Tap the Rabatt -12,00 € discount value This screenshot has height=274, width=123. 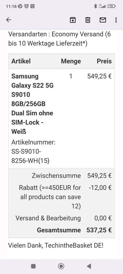pyautogui.click(x=100, y=188)
